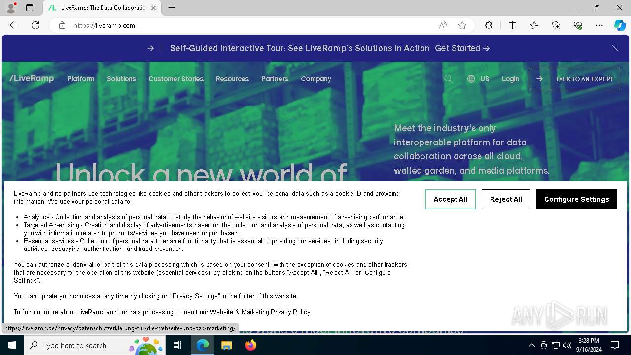This screenshot has width=631, height=355.
Task: Refresh the page with the reload icon
Action: click(35, 25)
